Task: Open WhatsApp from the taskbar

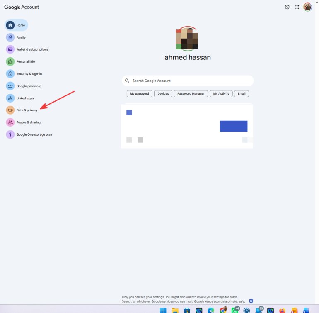Action: pos(235,310)
